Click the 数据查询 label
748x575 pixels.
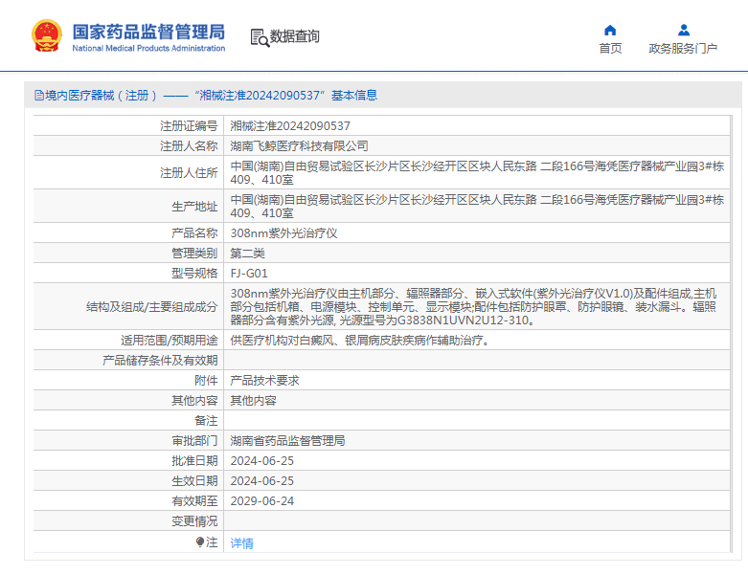click(x=294, y=36)
